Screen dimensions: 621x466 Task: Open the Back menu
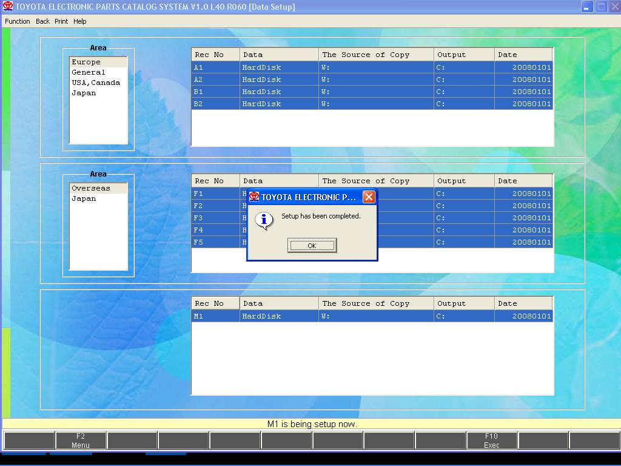[42, 21]
